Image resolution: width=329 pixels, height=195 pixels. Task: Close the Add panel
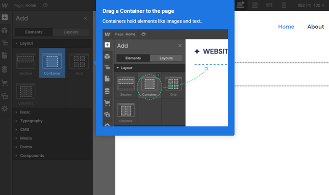[85, 18]
